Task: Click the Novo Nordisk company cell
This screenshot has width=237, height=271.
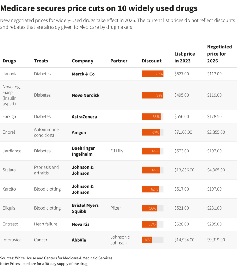Action: 86,95
